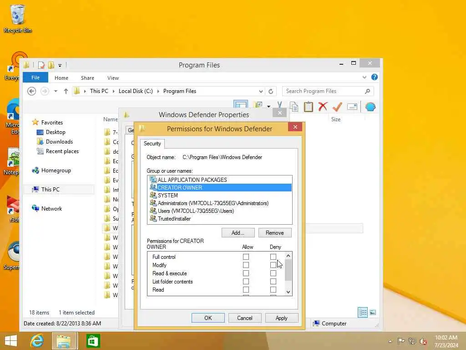The width and height of the screenshot is (466, 350).
Task: Open recent locations dropdown arrow
Action: click(x=56, y=91)
